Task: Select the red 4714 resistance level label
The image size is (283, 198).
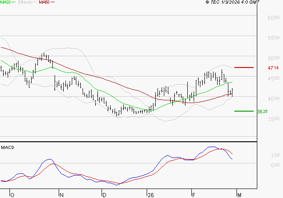Action: pos(274,68)
